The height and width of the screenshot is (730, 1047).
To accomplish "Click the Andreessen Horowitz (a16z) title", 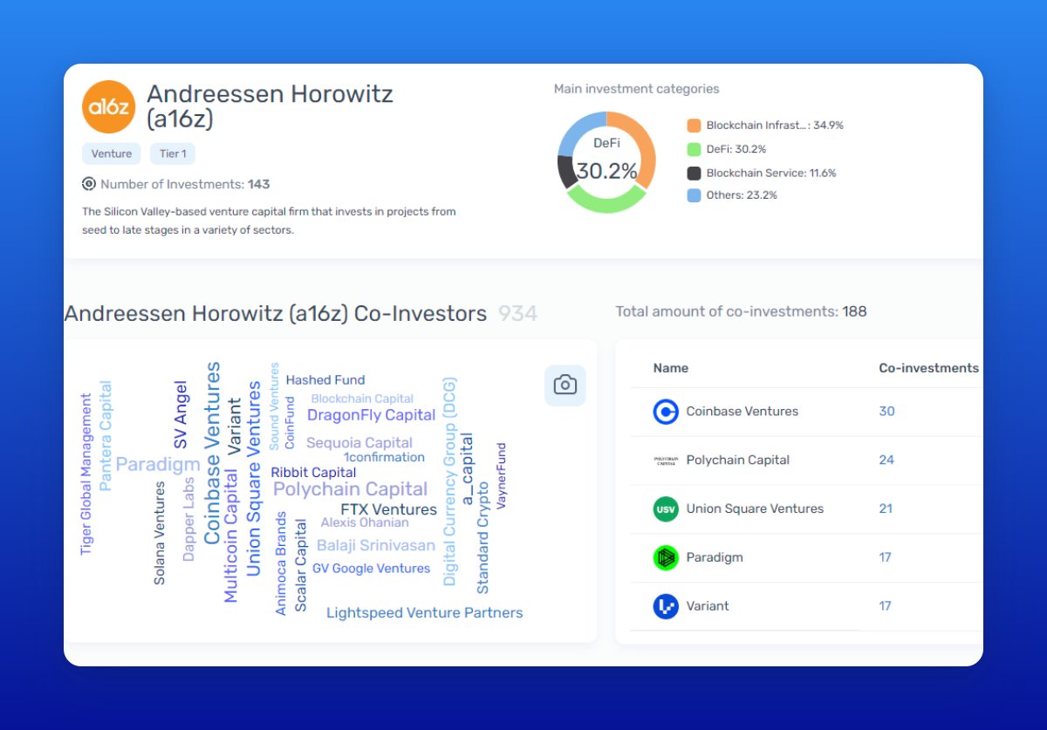I will click(270, 106).
